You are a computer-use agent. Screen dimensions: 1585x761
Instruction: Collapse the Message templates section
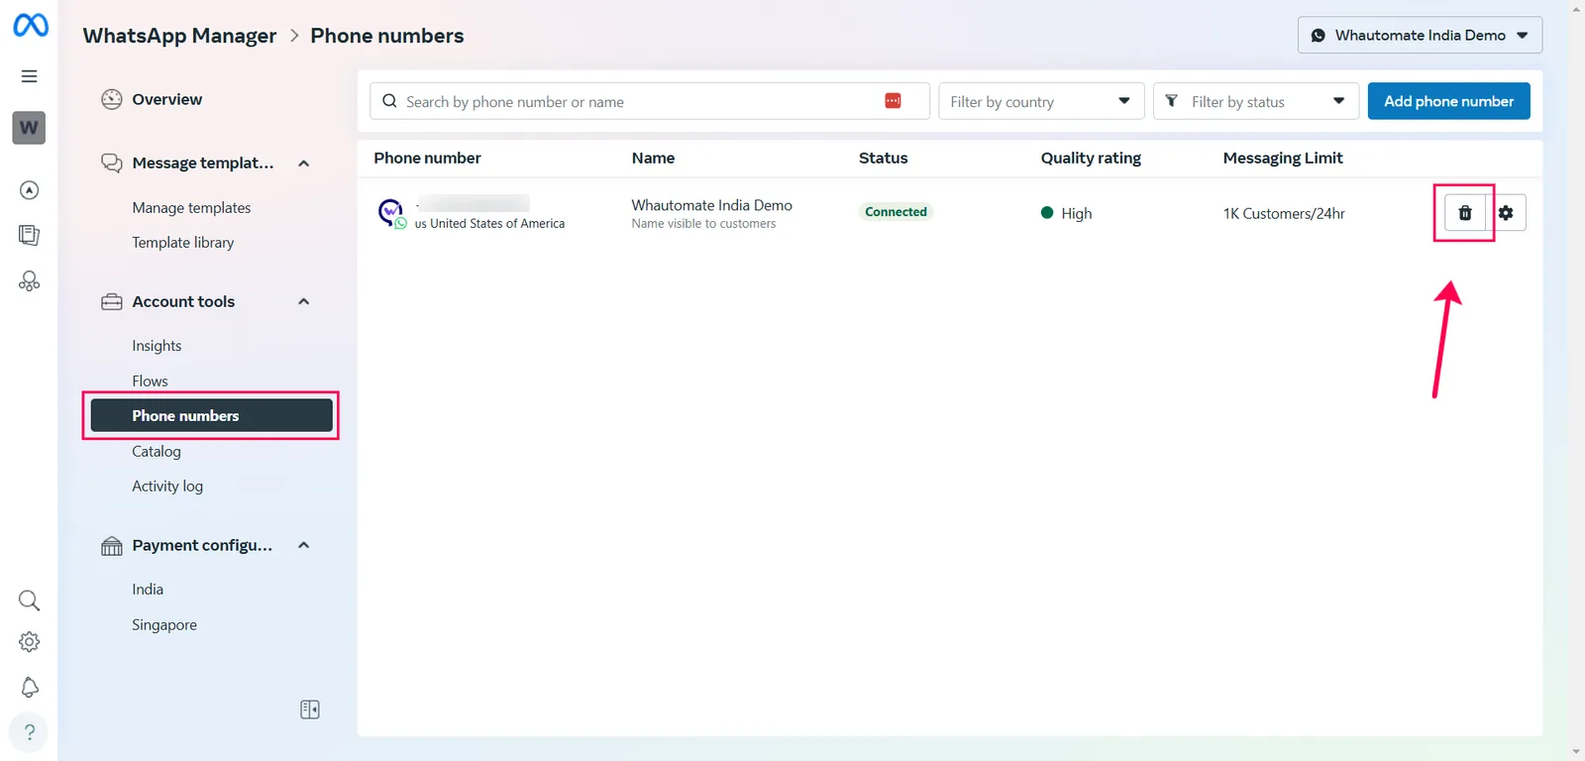pos(304,163)
